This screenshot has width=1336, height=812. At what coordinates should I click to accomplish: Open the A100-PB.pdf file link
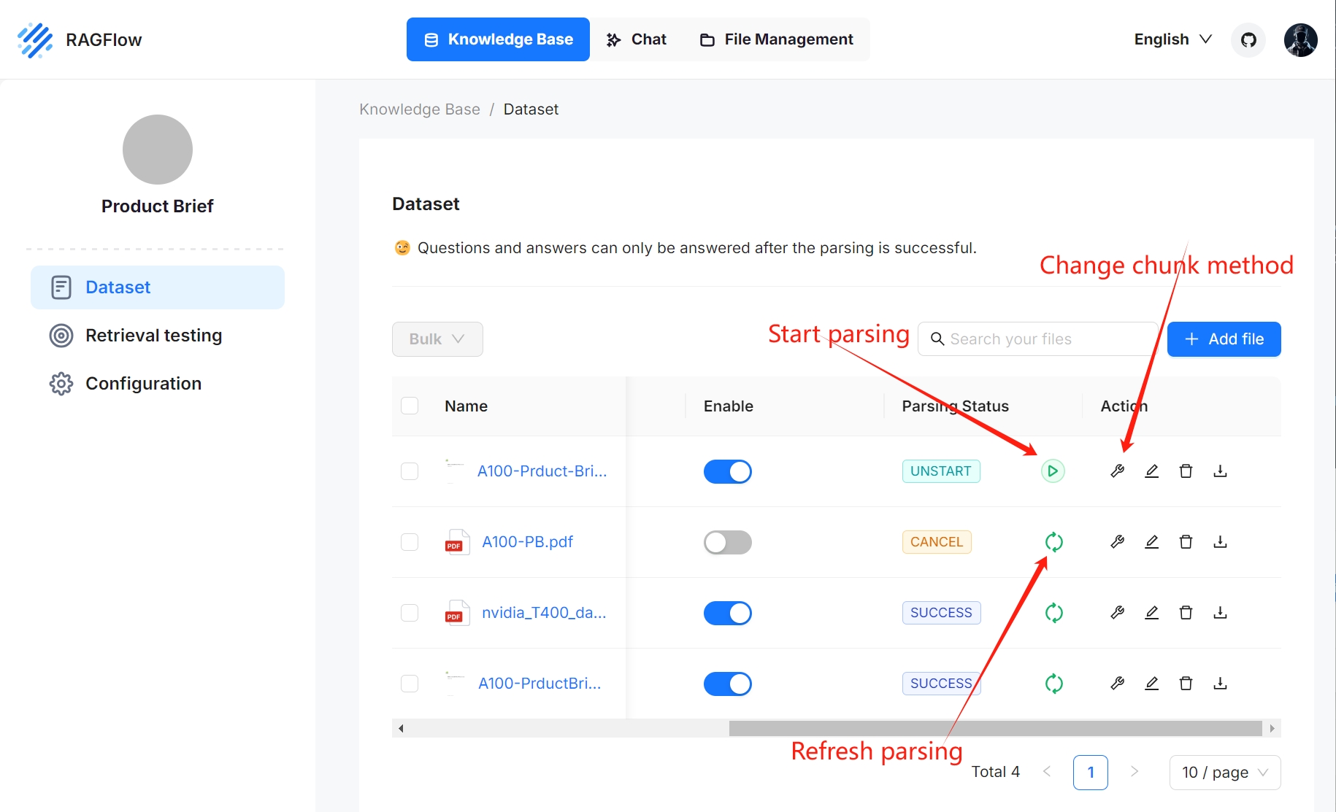[x=527, y=542]
